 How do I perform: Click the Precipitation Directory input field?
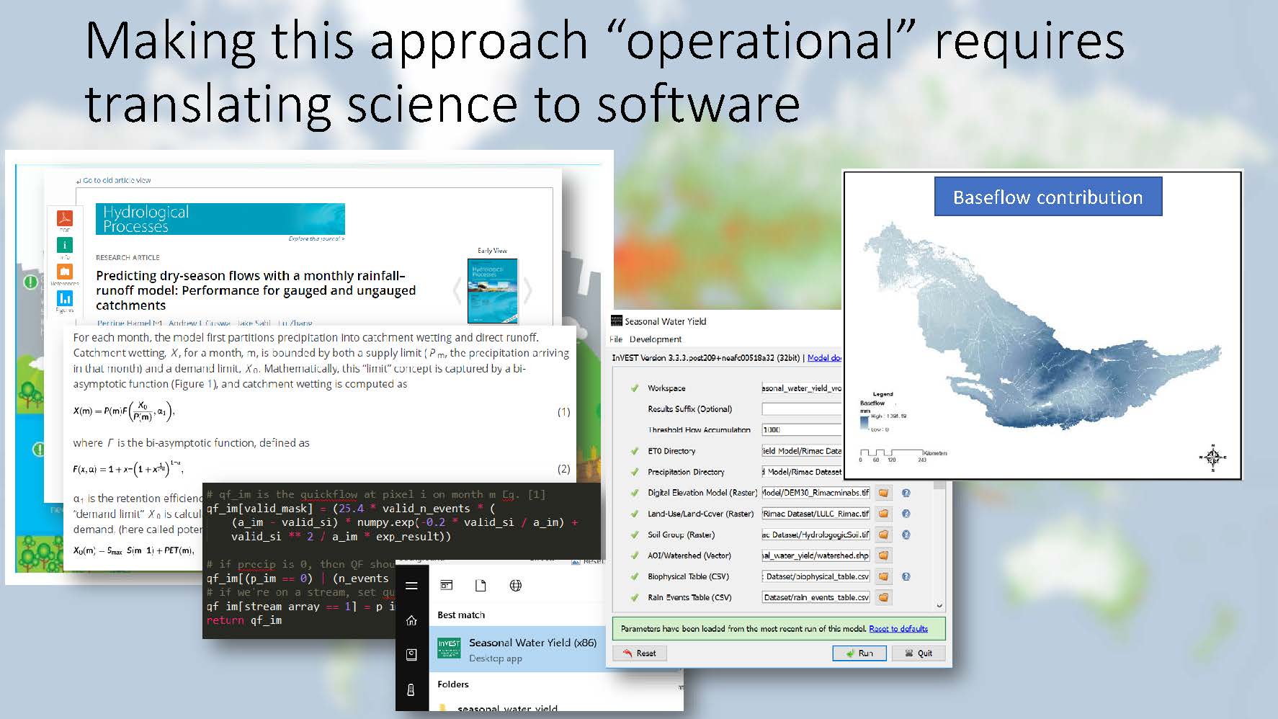tap(802, 472)
